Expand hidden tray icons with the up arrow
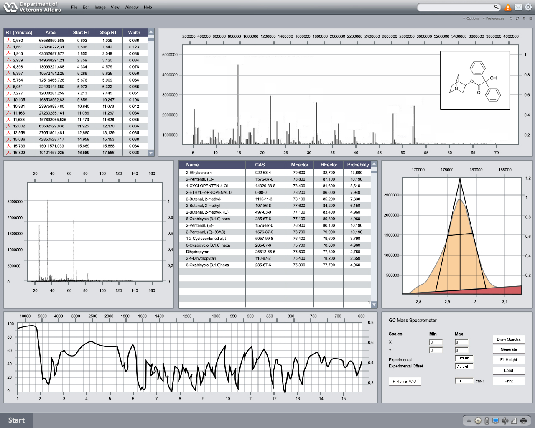This screenshot has width=535, height=428. [469, 421]
